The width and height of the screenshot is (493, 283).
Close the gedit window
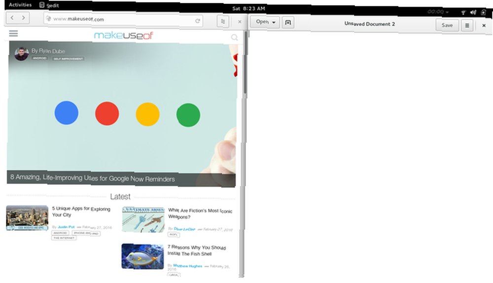484,26
